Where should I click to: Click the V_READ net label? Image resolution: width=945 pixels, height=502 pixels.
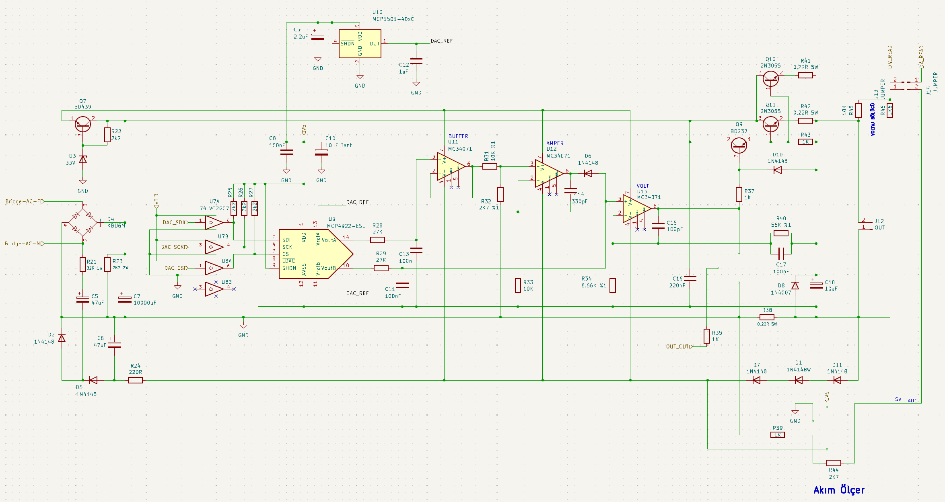tap(890, 57)
